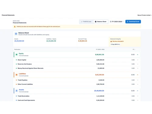Click the Trade Payables amount 3,540.00

[101, 80]
